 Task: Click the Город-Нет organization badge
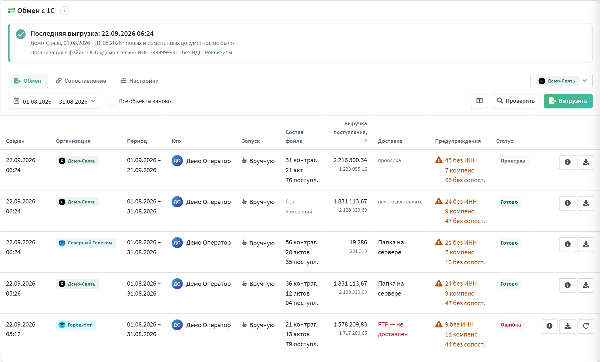point(76,325)
